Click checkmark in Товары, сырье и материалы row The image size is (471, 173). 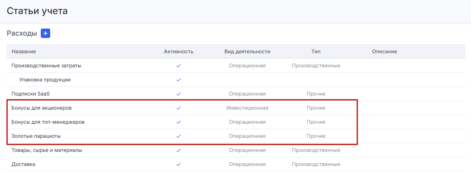(x=178, y=150)
